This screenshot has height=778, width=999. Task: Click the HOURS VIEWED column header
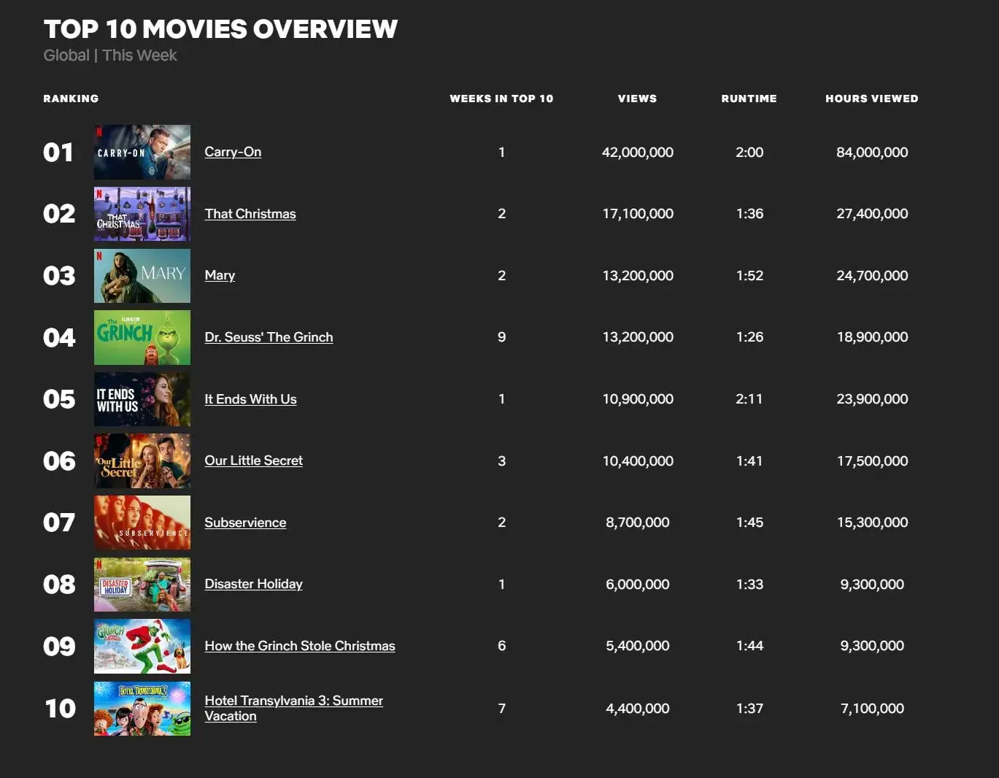pos(872,99)
